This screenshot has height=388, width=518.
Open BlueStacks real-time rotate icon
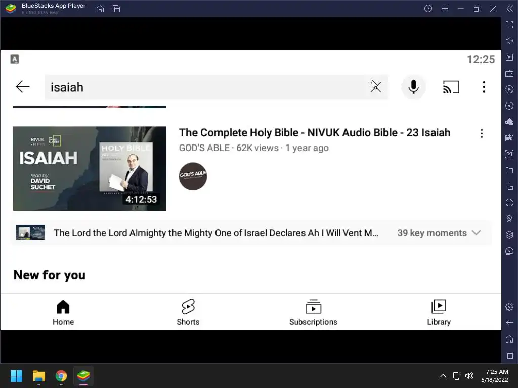coord(509,106)
